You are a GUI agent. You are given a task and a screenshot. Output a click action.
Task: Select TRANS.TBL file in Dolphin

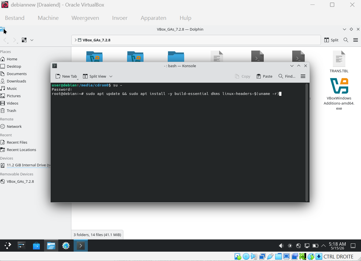[x=339, y=62]
